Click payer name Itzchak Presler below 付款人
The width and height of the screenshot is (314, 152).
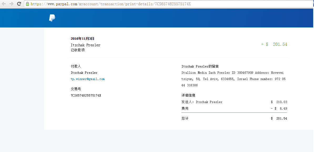(x=84, y=73)
